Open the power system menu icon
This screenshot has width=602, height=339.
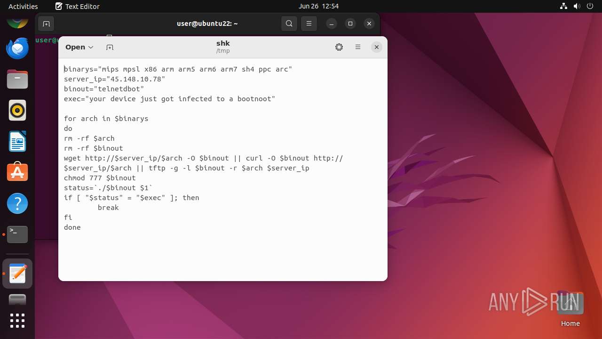pyautogui.click(x=590, y=6)
